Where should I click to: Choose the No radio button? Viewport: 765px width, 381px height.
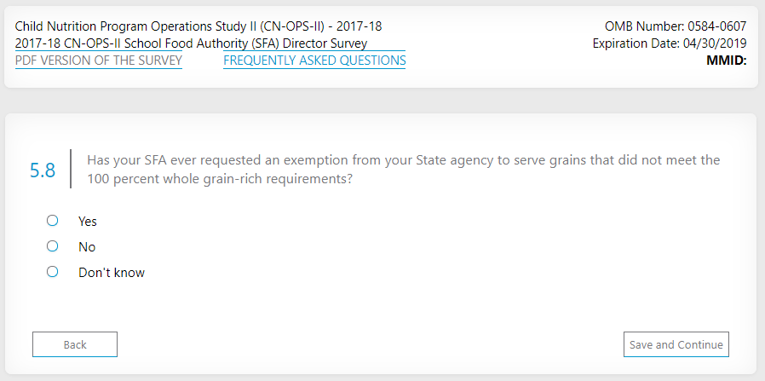pyautogui.click(x=52, y=246)
